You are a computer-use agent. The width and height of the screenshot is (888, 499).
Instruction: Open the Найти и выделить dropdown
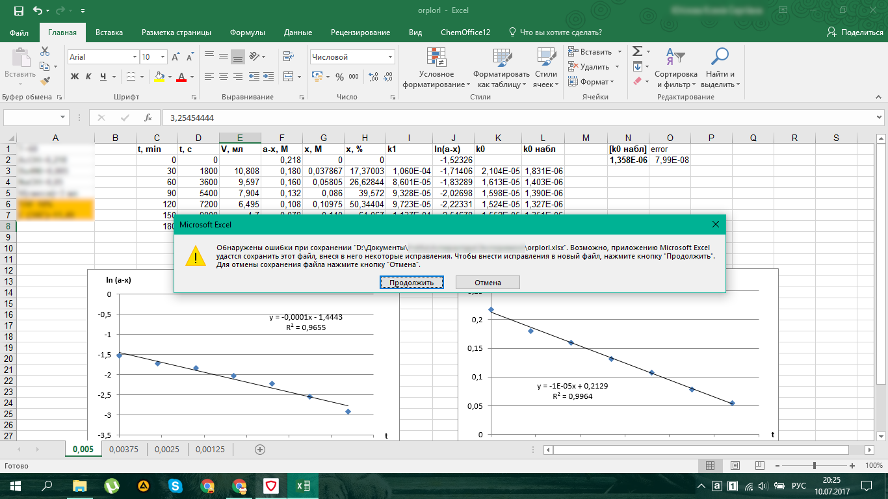[720, 68]
